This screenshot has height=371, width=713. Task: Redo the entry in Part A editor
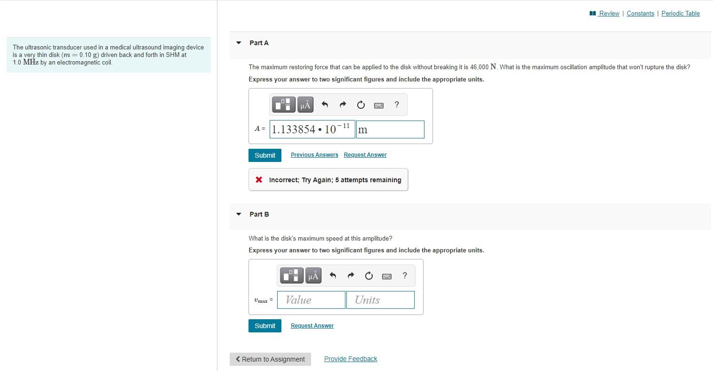[x=343, y=105]
